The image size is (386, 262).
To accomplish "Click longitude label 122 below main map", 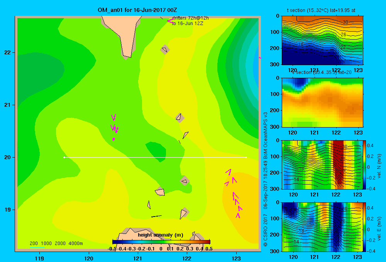I will point(187,258).
